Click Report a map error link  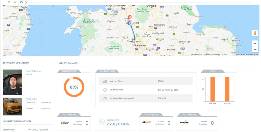[x=252, y=55]
